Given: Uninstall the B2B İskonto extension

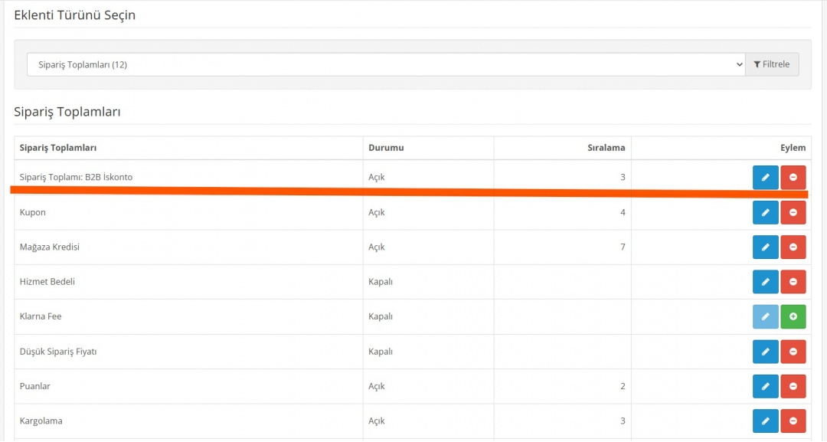Looking at the screenshot, I should (x=793, y=177).
